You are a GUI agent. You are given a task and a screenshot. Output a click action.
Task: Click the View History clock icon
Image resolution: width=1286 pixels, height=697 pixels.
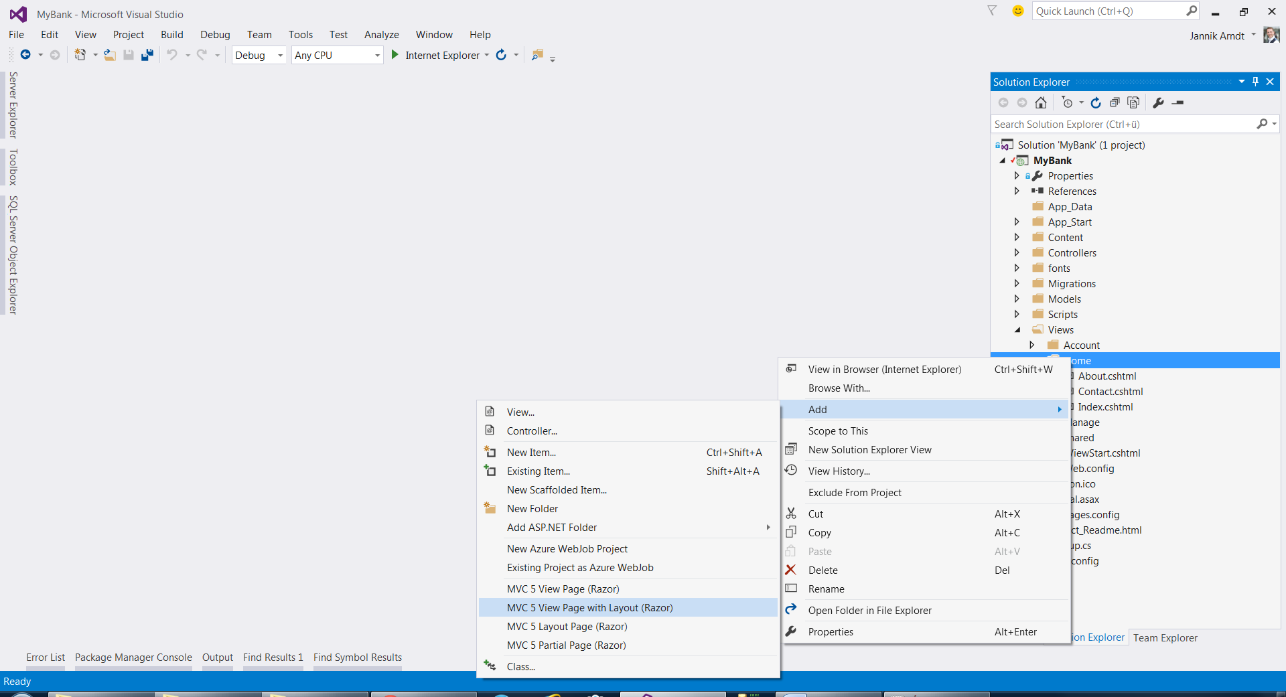click(x=791, y=470)
